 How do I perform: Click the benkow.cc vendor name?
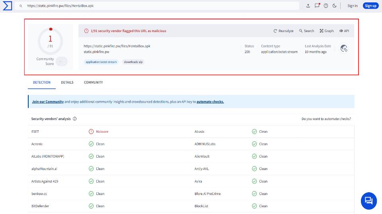[39, 194]
